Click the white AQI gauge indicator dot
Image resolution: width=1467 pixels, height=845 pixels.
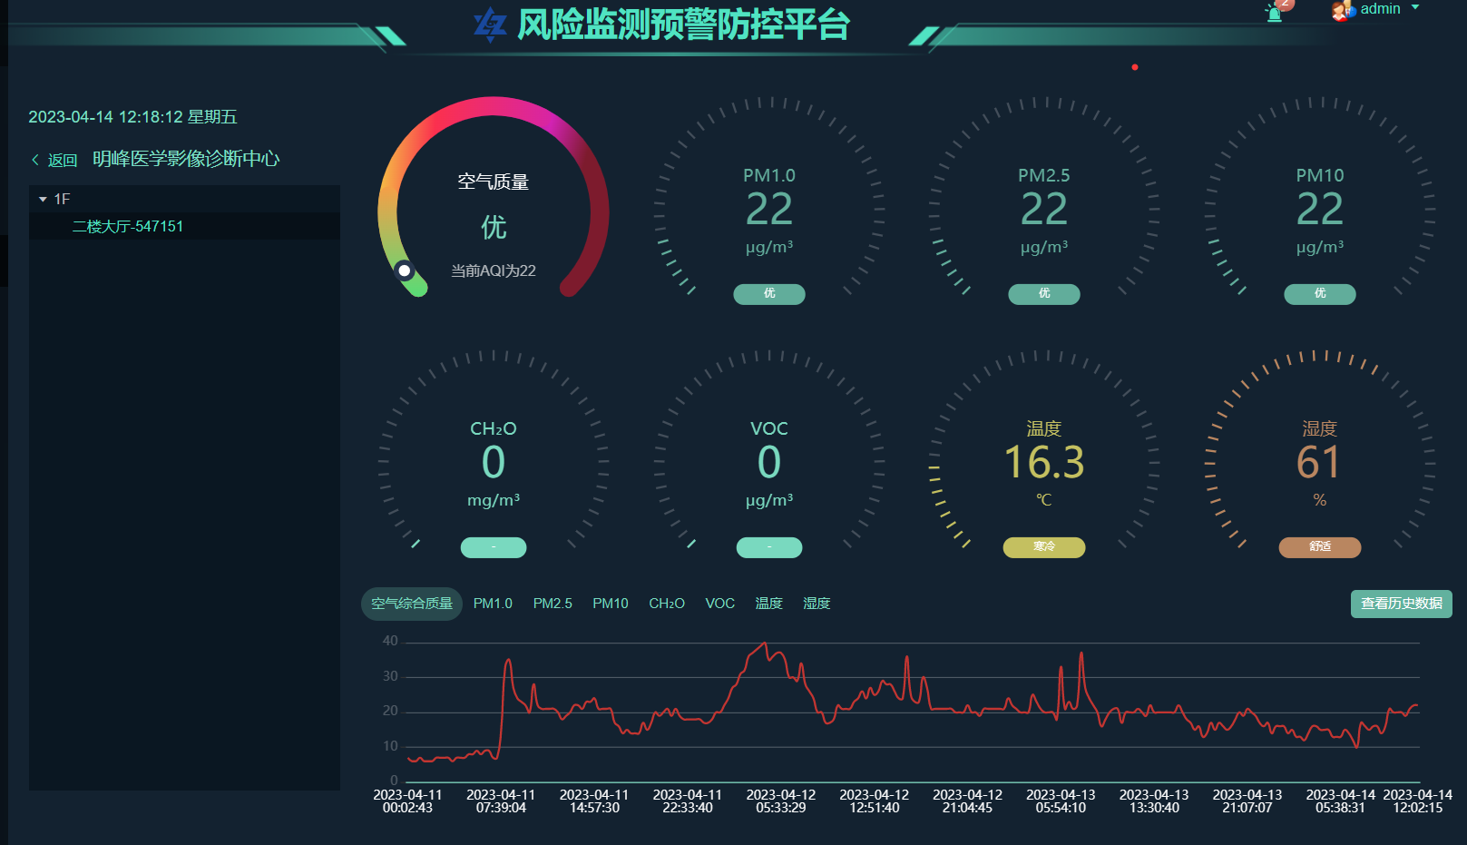click(x=405, y=270)
